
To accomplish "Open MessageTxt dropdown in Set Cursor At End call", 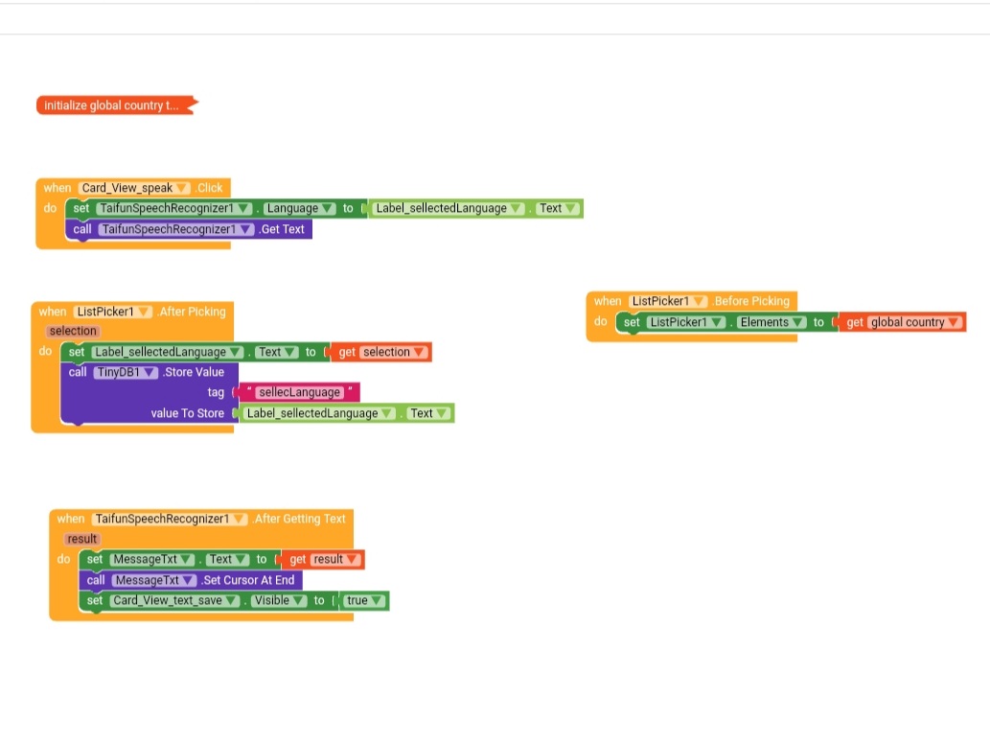I will tap(154, 580).
